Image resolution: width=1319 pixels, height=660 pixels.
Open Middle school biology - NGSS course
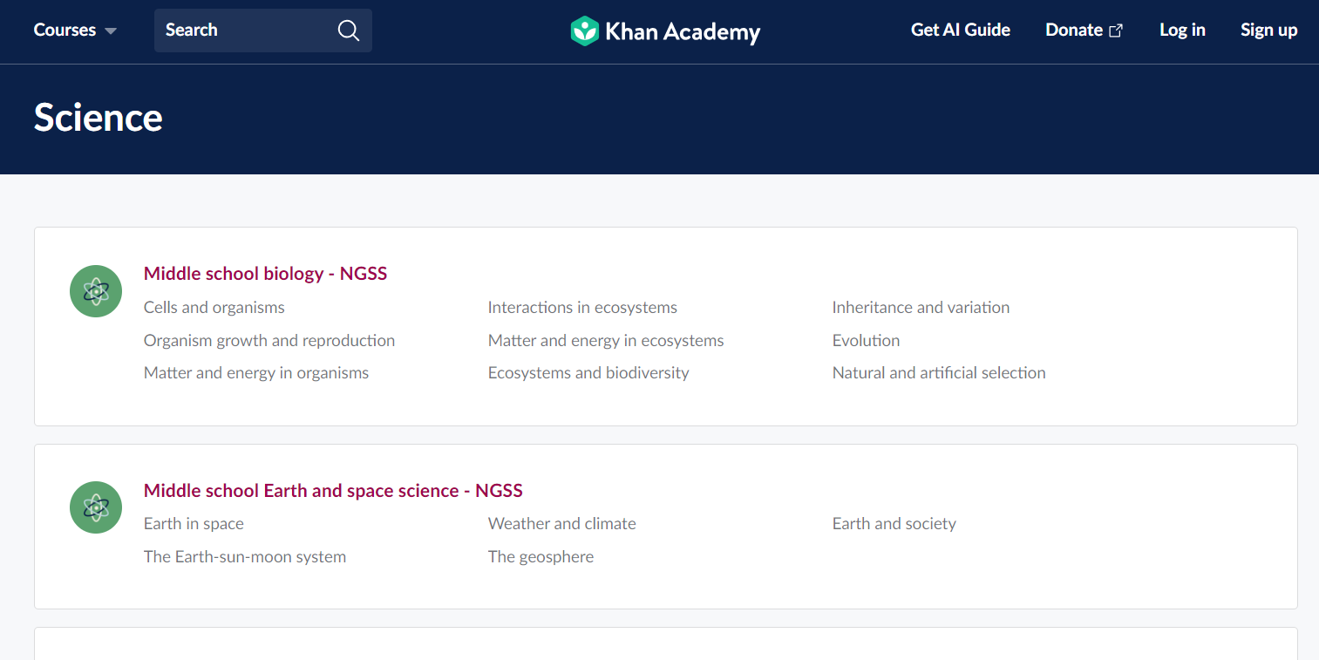[265, 274]
